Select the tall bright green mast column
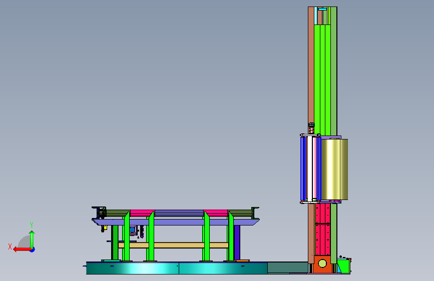Screen dimensions: 434x281 pyautogui.click(x=322, y=80)
